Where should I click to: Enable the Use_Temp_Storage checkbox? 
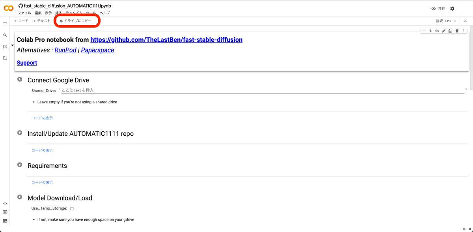click(72, 208)
